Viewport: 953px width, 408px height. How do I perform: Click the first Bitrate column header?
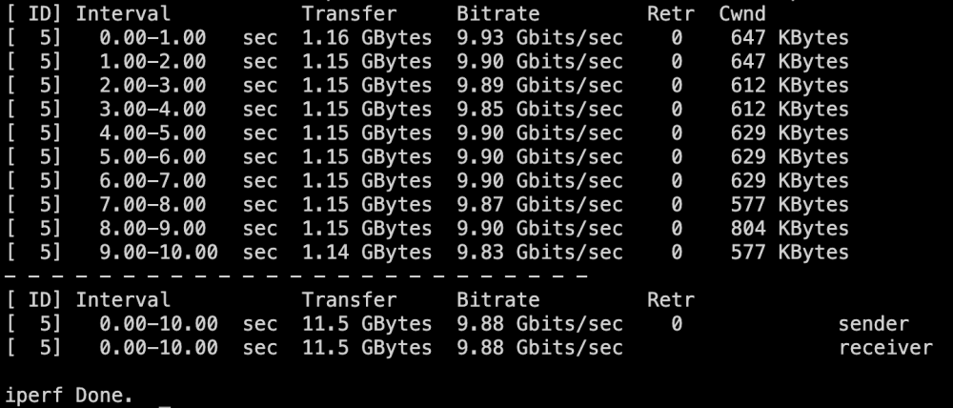[497, 14]
